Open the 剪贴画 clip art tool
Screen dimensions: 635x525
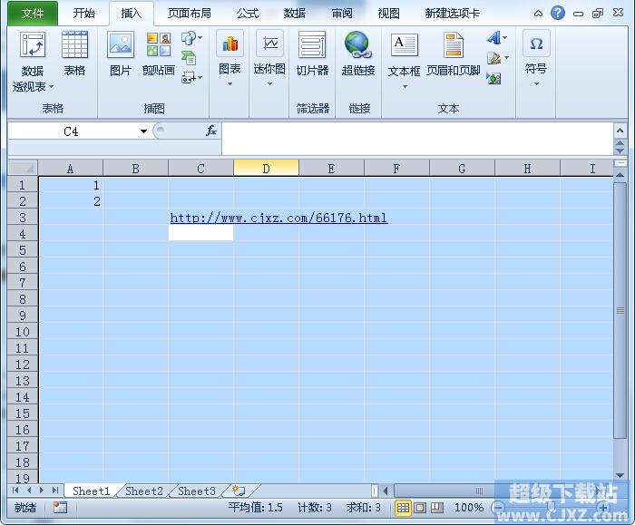click(x=159, y=45)
